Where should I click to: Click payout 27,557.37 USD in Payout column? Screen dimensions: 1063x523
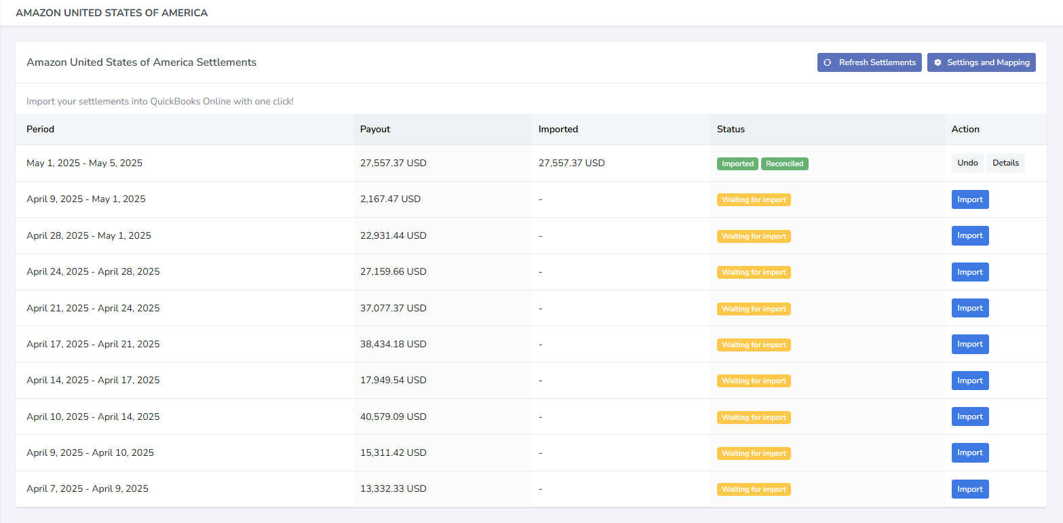coord(393,163)
